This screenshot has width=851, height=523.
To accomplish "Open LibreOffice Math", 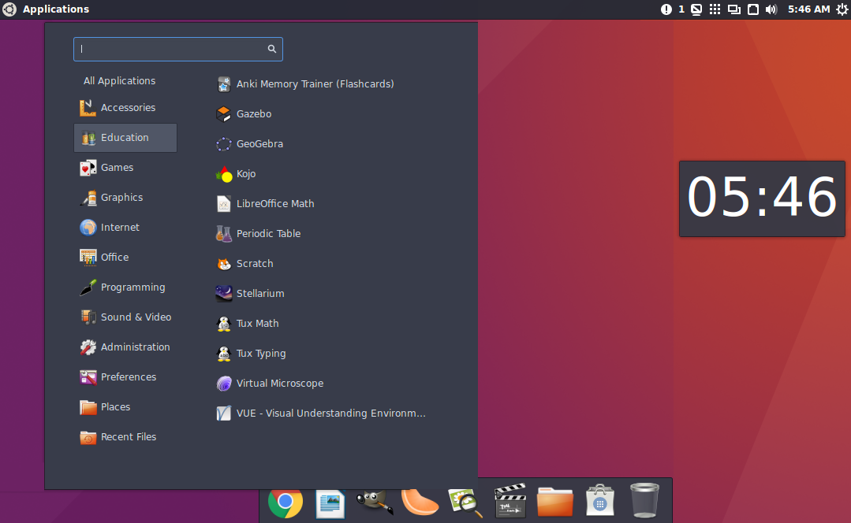I will tap(265, 204).
